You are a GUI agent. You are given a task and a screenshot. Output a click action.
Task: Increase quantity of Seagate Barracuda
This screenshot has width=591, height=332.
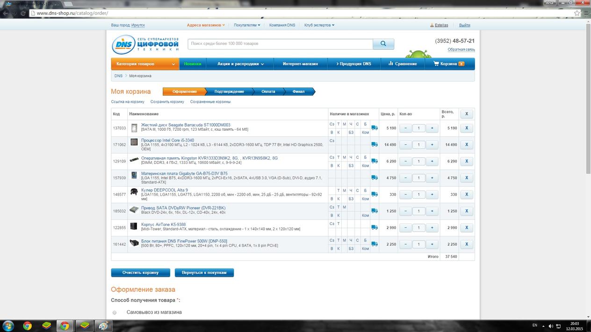pyautogui.click(x=432, y=128)
